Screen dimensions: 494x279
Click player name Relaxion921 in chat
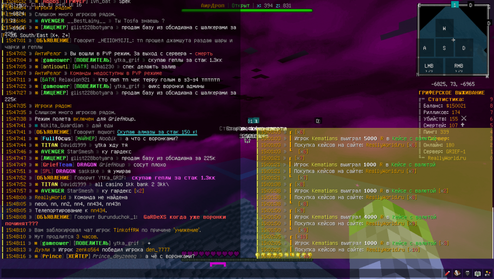coord(74,80)
